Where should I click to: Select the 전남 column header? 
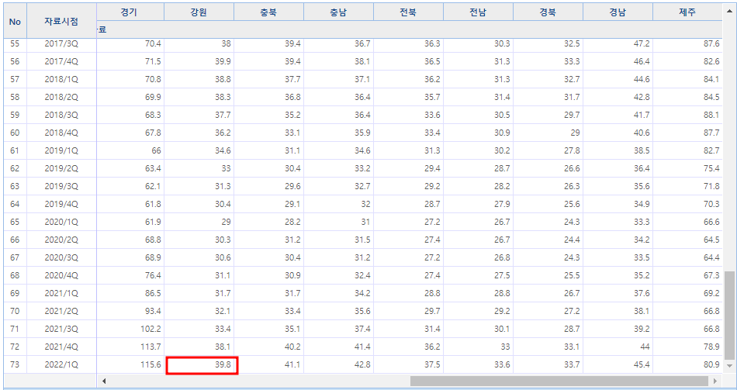[478, 12]
